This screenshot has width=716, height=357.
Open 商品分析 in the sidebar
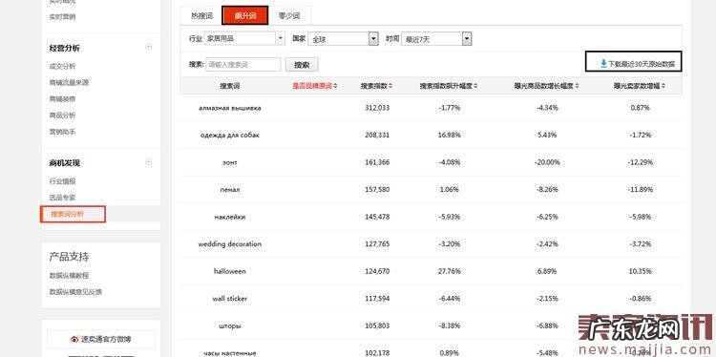pos(63,115)
